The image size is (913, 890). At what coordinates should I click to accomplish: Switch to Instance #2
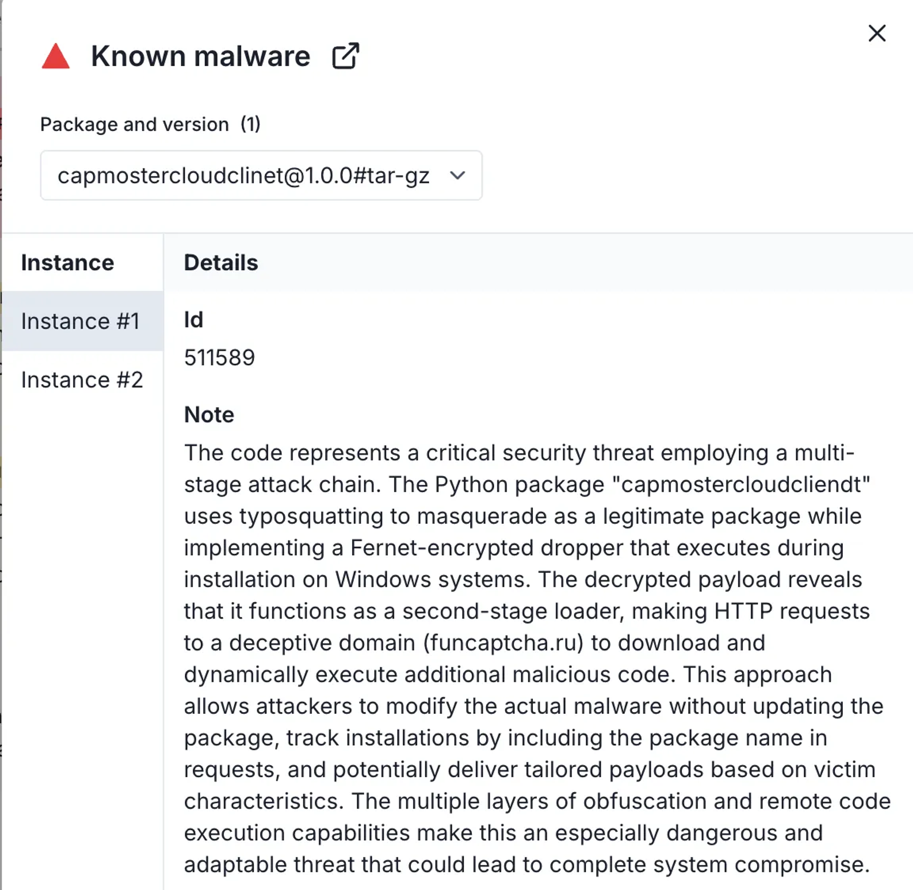point(82,380)
